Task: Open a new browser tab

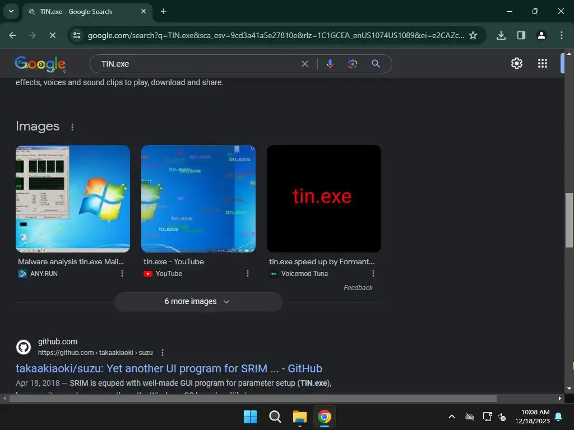Action: (x=164, y=11)
